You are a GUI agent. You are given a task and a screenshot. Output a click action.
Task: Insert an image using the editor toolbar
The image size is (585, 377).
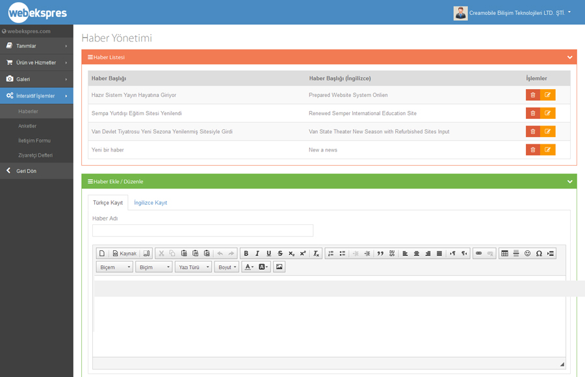[x=279, y=267]
